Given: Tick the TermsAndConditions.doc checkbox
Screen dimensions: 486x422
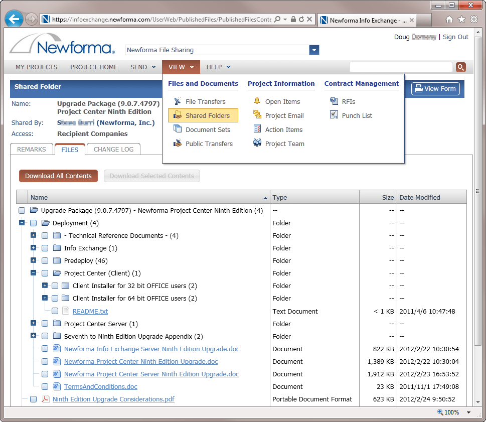Looking at the screenshot, I should [x=45, y=387].
